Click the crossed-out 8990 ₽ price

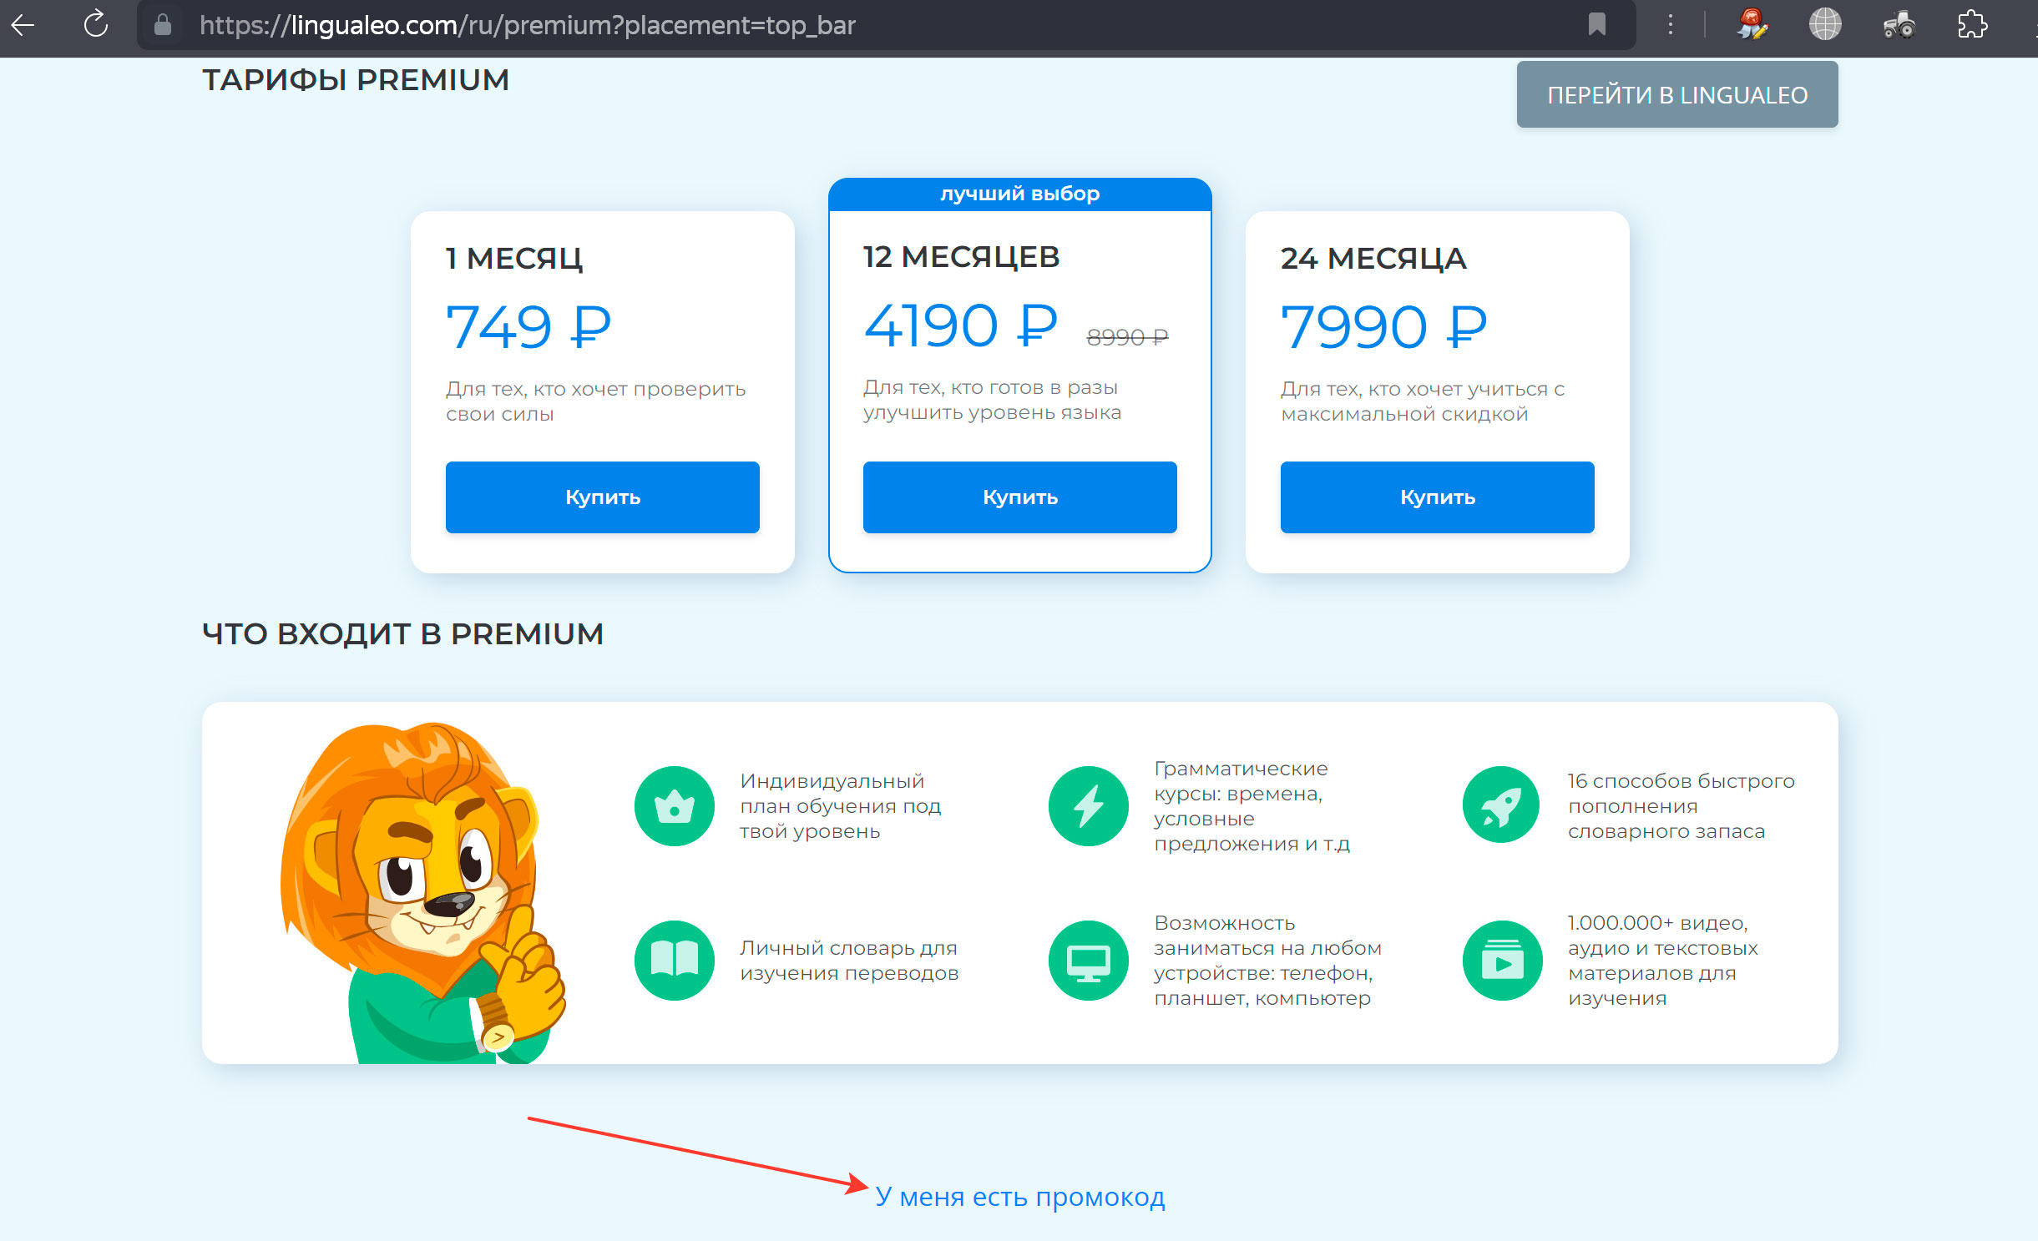point(1127,337)
